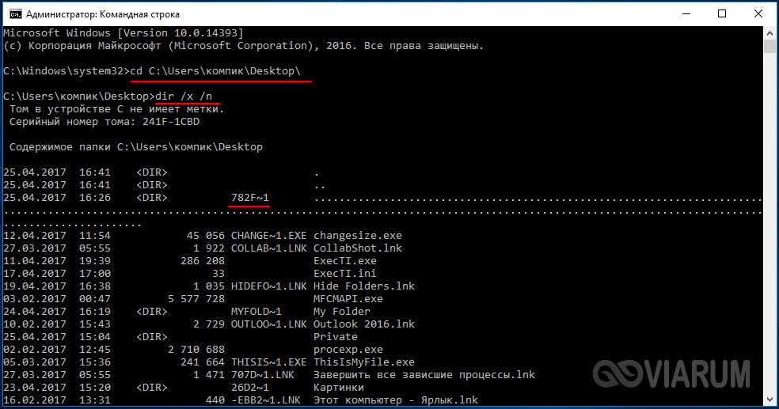The height and width of the screenshot is (409, 779).
Task: Click the short name '-EBB2~1.LNK'
Action: [266, 400]
